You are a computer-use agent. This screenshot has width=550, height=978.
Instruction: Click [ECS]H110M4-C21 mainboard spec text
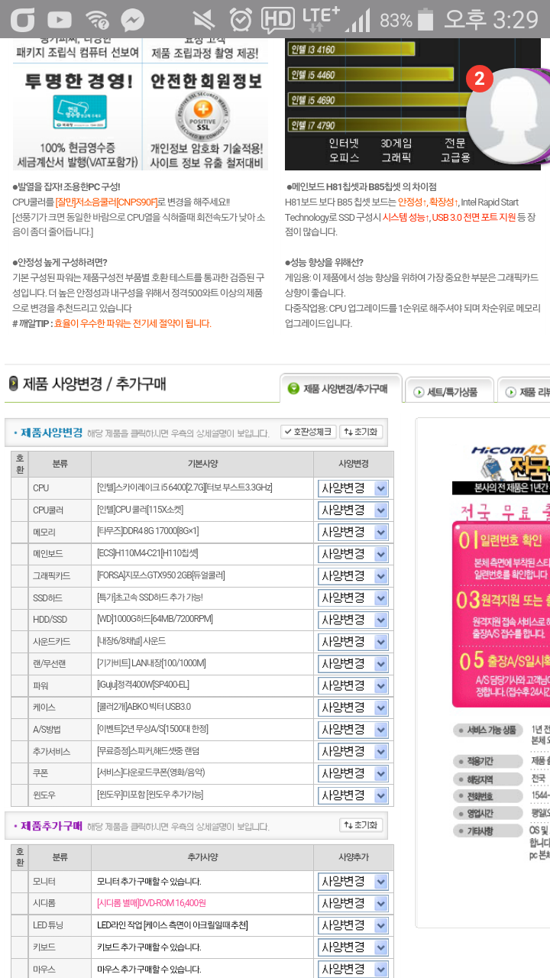pyautogui.click(x=147, y=554)
